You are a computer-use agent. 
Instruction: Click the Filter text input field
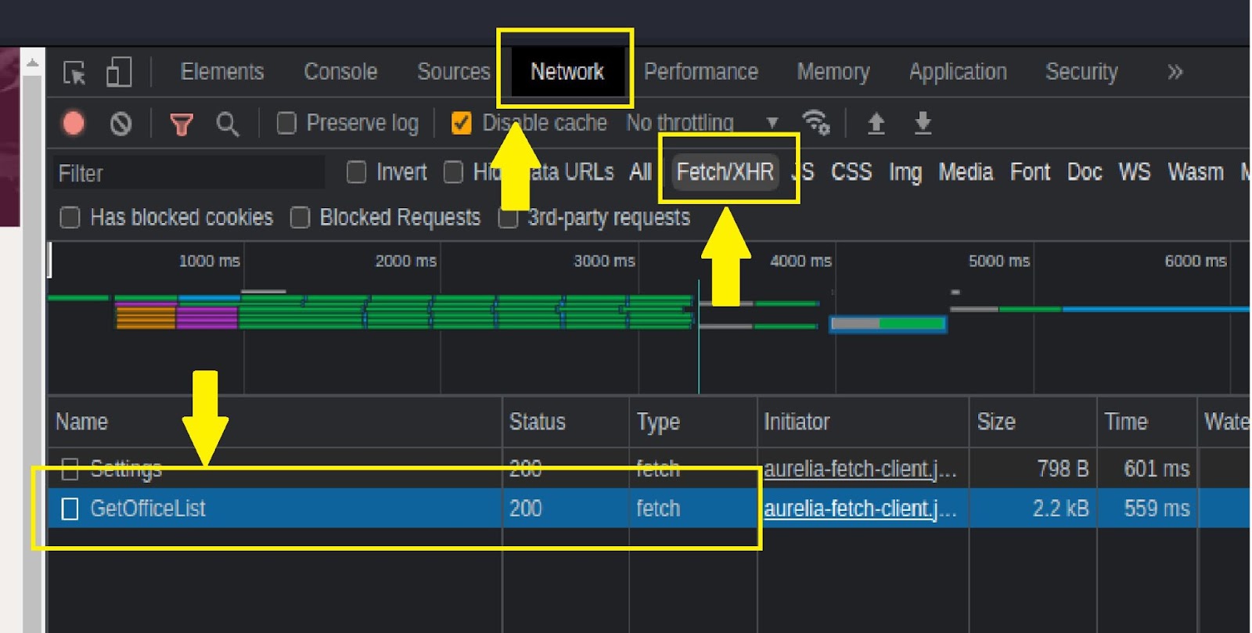(x=188, y=173)
